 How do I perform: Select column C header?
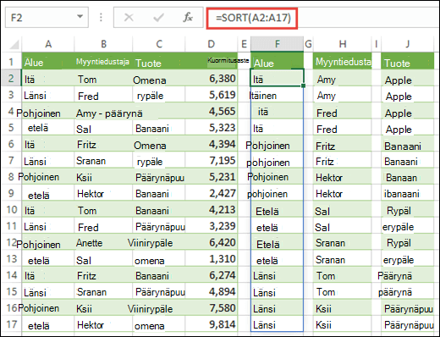[159, 44]
